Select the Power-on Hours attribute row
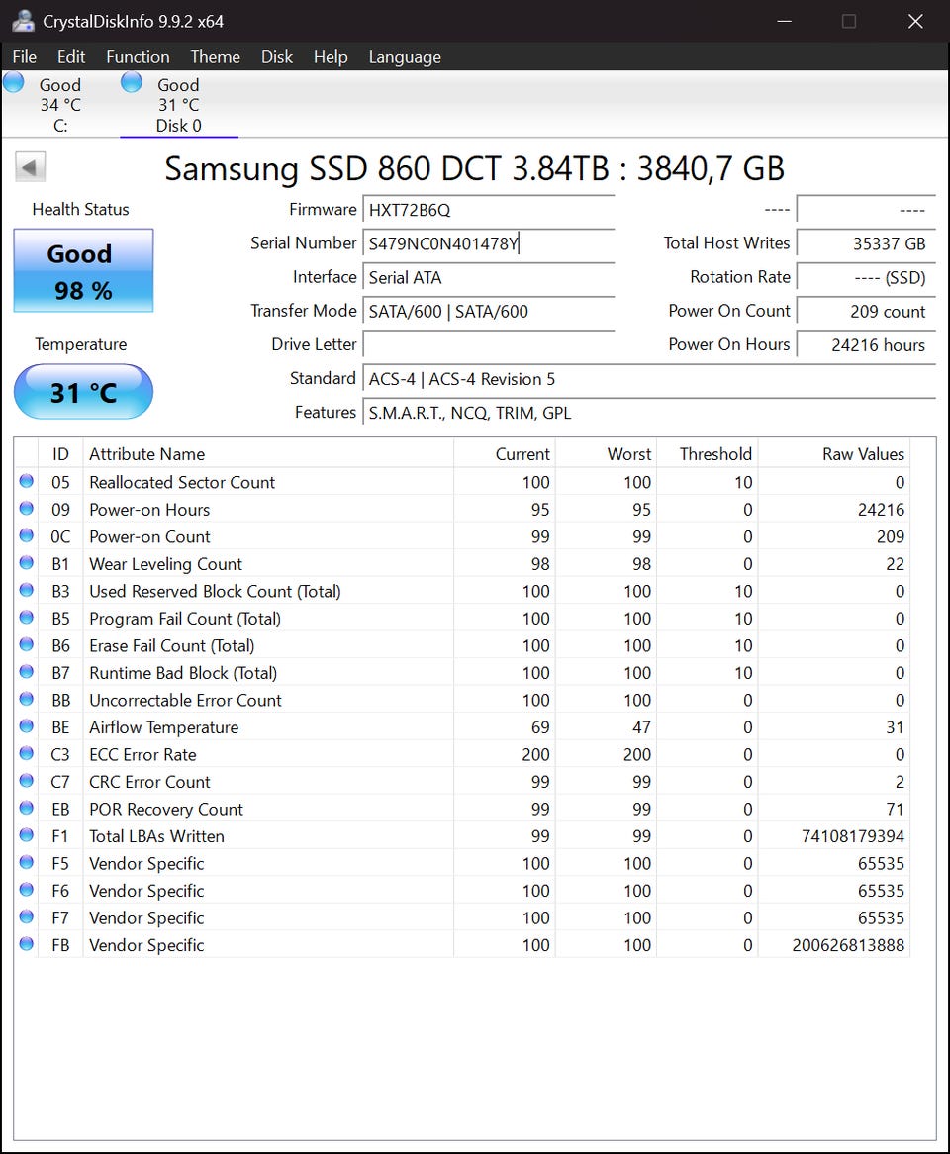Screen dimensions: 950x1154 pos(462,510)
